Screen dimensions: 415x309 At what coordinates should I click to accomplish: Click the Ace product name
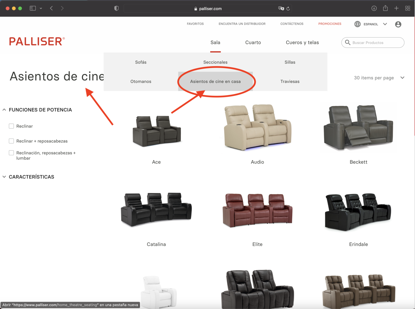point(156,162)
